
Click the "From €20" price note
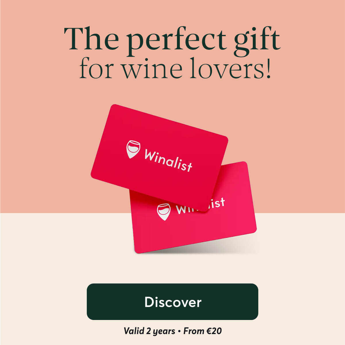[x=203, y=331]
